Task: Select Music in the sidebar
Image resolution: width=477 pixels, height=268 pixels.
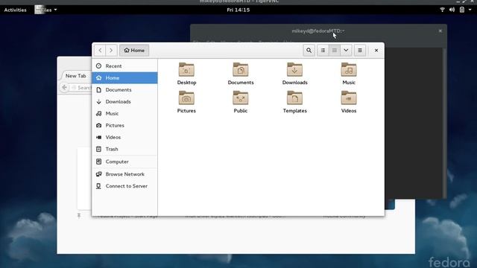Action: [x=124, y=113]
